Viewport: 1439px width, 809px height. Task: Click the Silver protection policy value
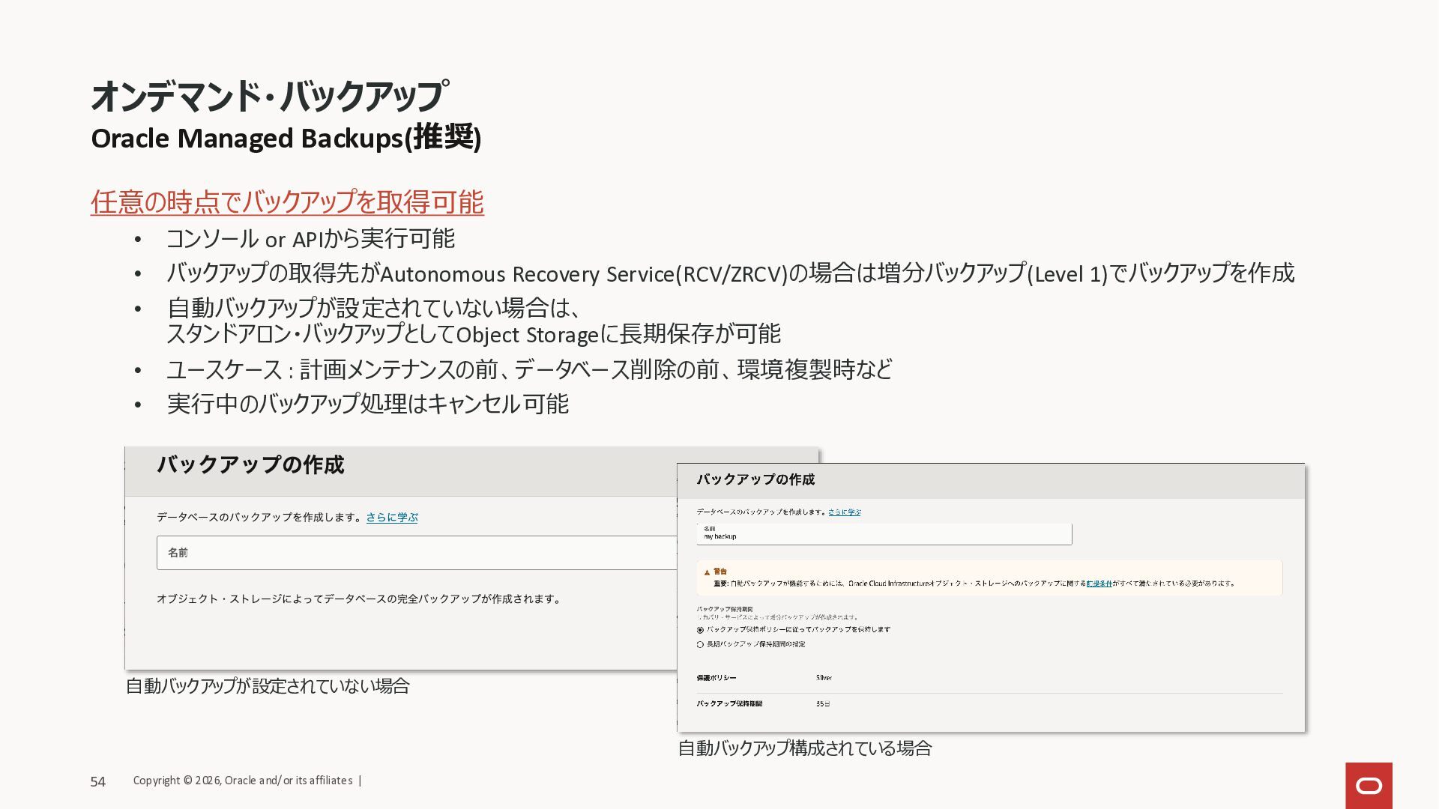click(x=824, y=678)
